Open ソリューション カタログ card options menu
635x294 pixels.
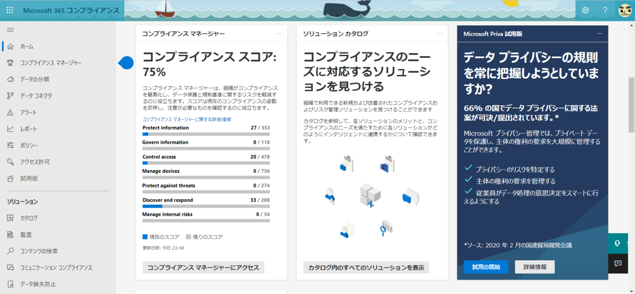439,33
